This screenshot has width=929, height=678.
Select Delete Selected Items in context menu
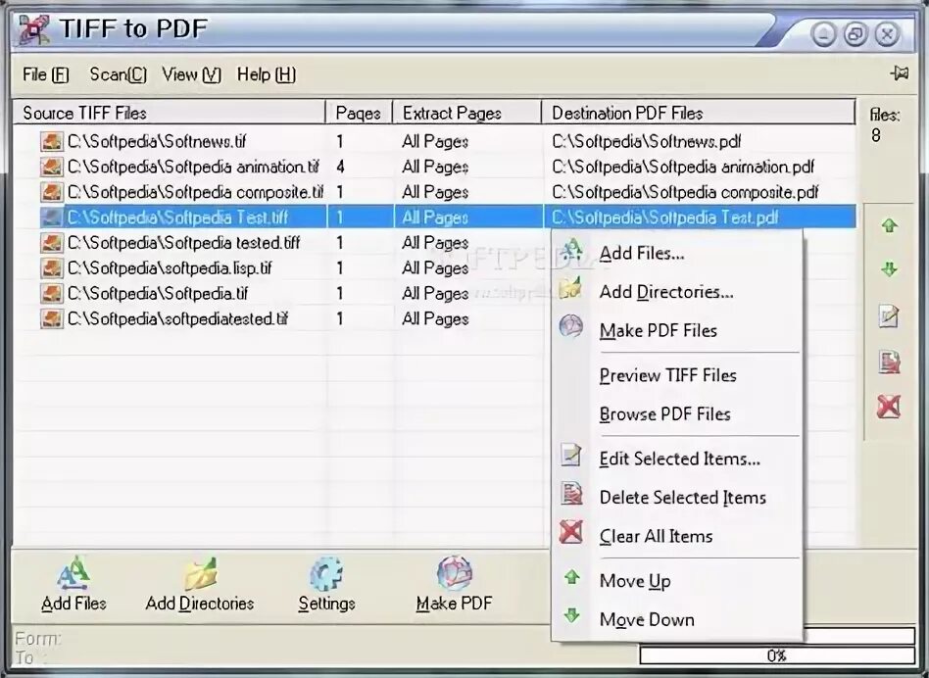tap(676, 498)
